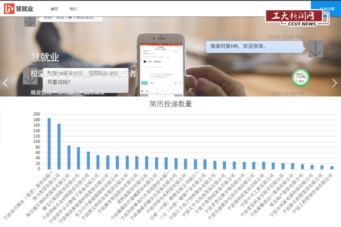Image resolution: width=341 pixels, height=227 pixels.
Task: Click the 慧就业 logo icon
Action: point(9,9)
